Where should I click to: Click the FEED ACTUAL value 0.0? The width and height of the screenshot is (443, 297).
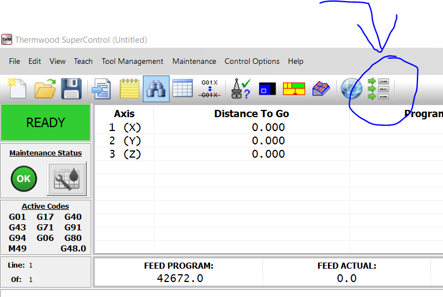347,278
